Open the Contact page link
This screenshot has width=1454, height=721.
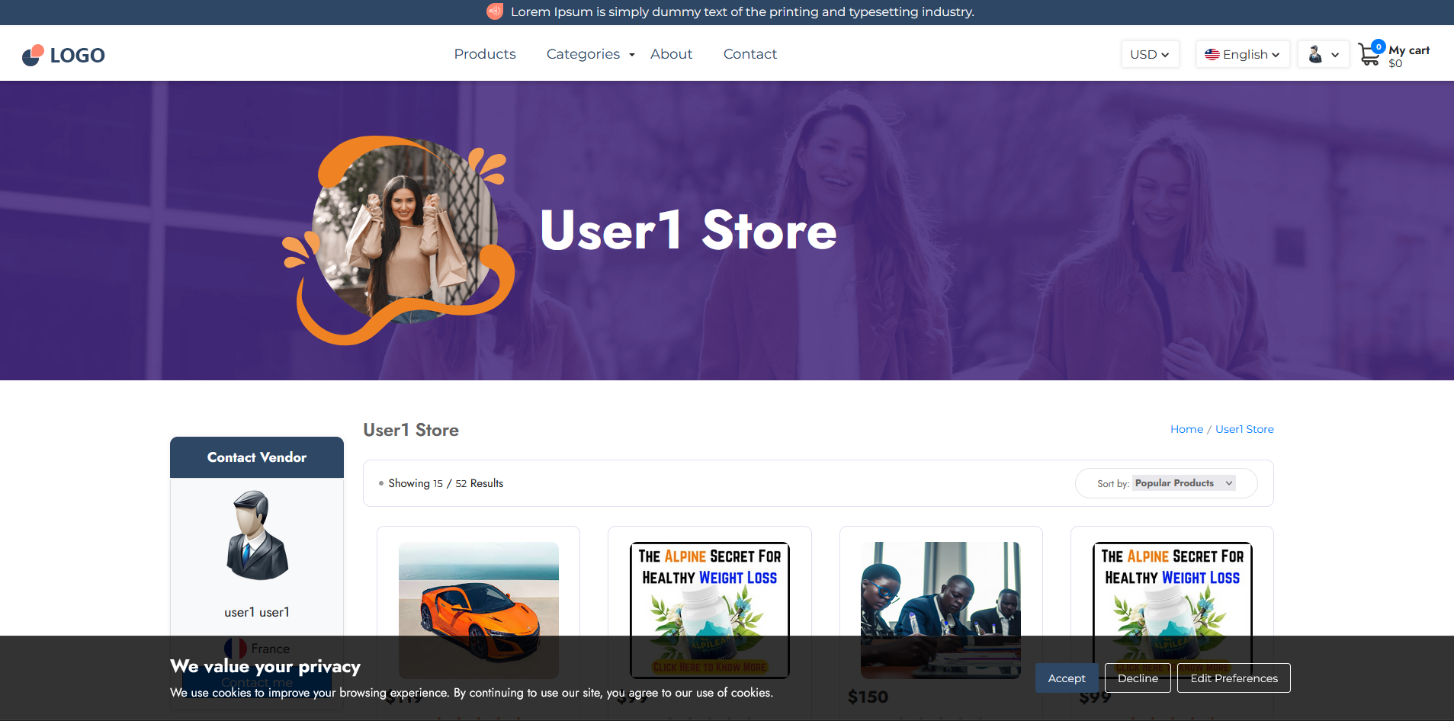tap(749, 54)
